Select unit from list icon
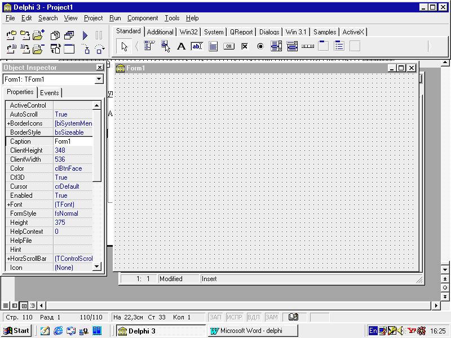Screen dimensions: 451x338 tap(55, 35)
